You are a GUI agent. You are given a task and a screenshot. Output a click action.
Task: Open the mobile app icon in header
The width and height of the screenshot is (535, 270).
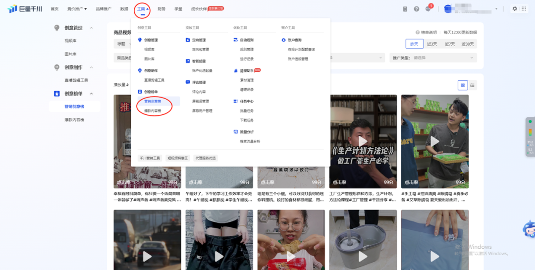pyautogui.click(x=405, y=9)
